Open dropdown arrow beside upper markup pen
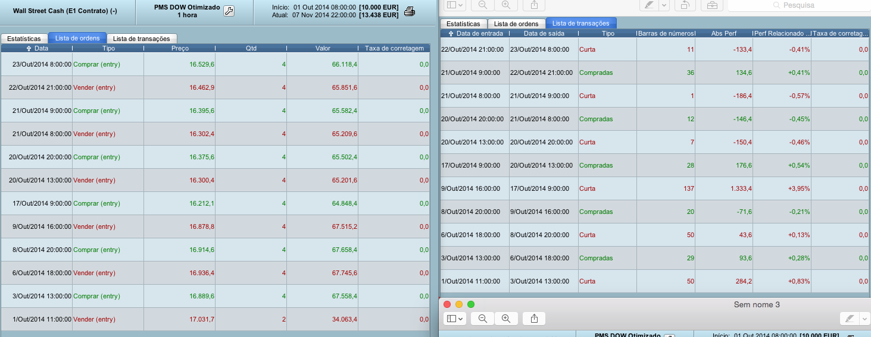The height and width of the screenshot is (337, 871). coord(664,5)
